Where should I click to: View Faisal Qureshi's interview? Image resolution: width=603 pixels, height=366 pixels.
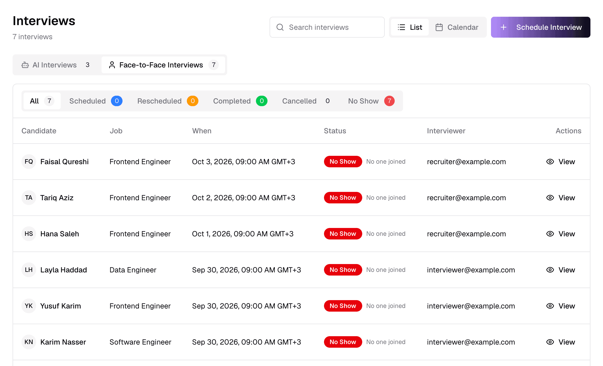point(561,162)
